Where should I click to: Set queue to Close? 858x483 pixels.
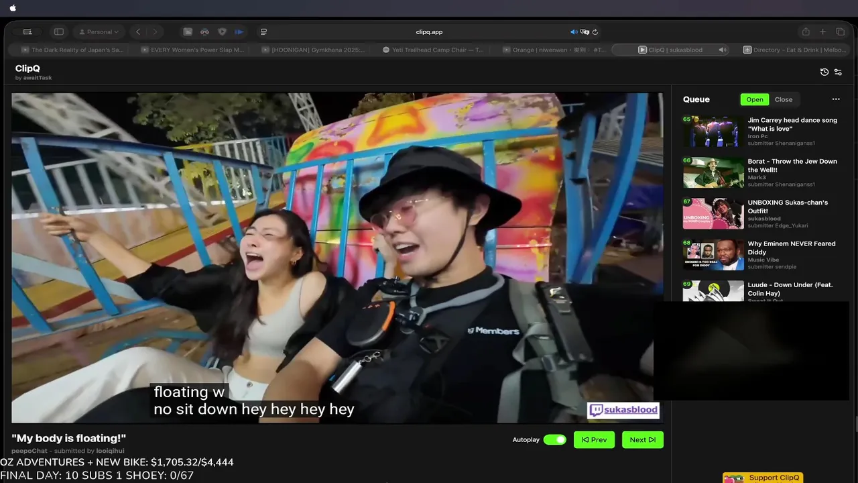784,99
